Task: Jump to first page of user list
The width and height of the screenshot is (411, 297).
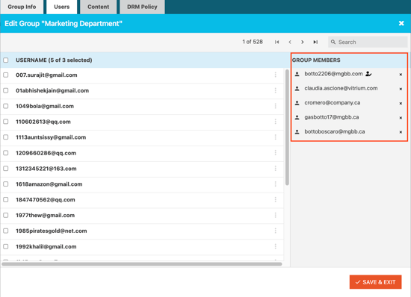Action: pyautogui.click(x=276, y=42)
